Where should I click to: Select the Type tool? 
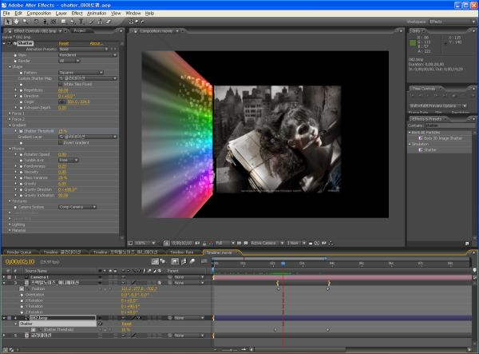[x=81, y=22]
